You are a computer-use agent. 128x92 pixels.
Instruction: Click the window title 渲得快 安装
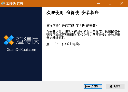point(15,3)
